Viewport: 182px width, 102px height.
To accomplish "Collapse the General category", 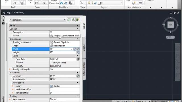I will (x=77, y=29).
